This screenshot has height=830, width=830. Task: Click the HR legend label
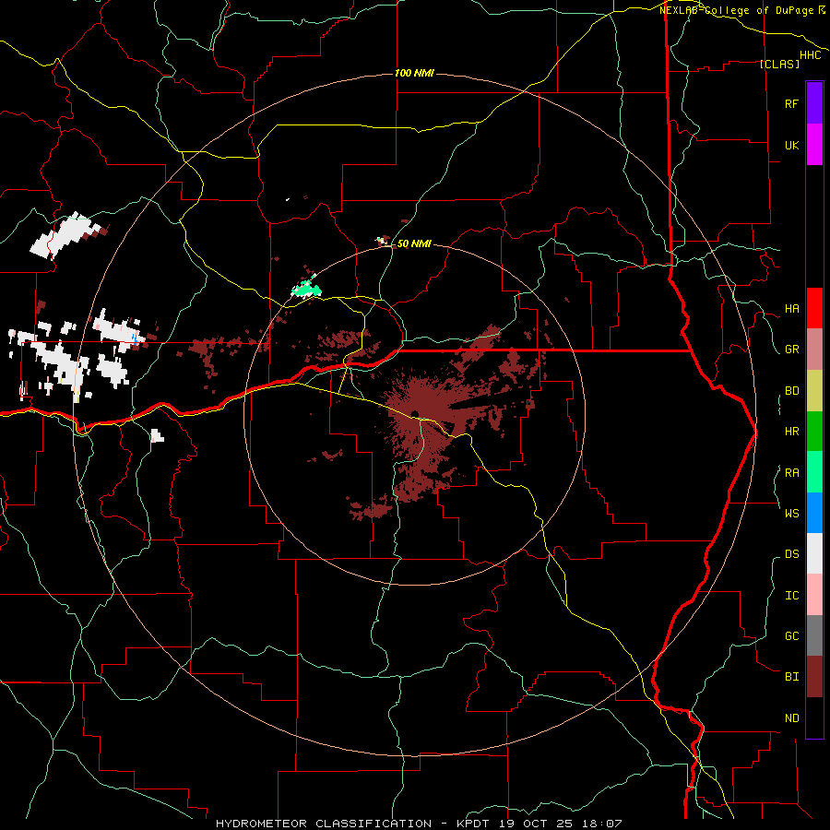[x=791, y=432]
